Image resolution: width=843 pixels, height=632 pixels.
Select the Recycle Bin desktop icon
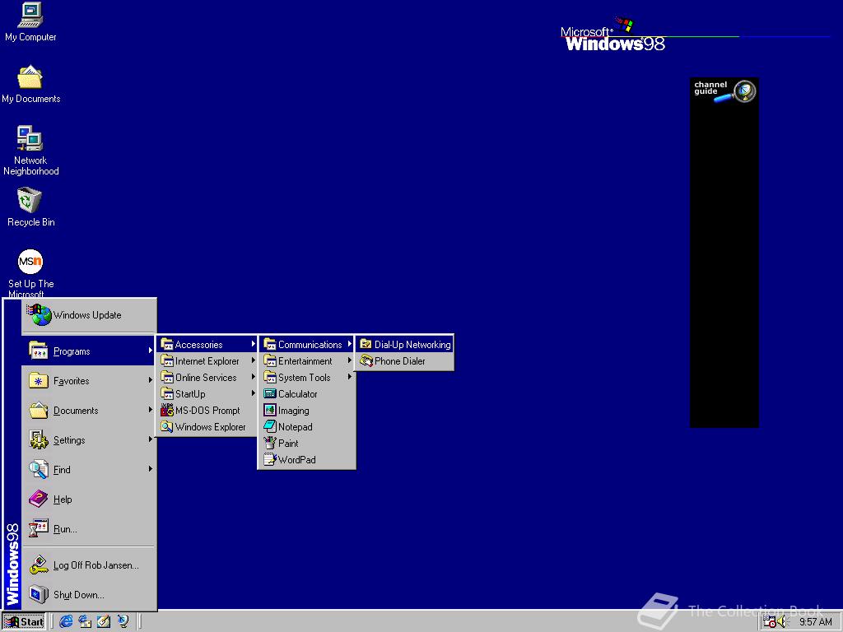(x=30, y=207)
